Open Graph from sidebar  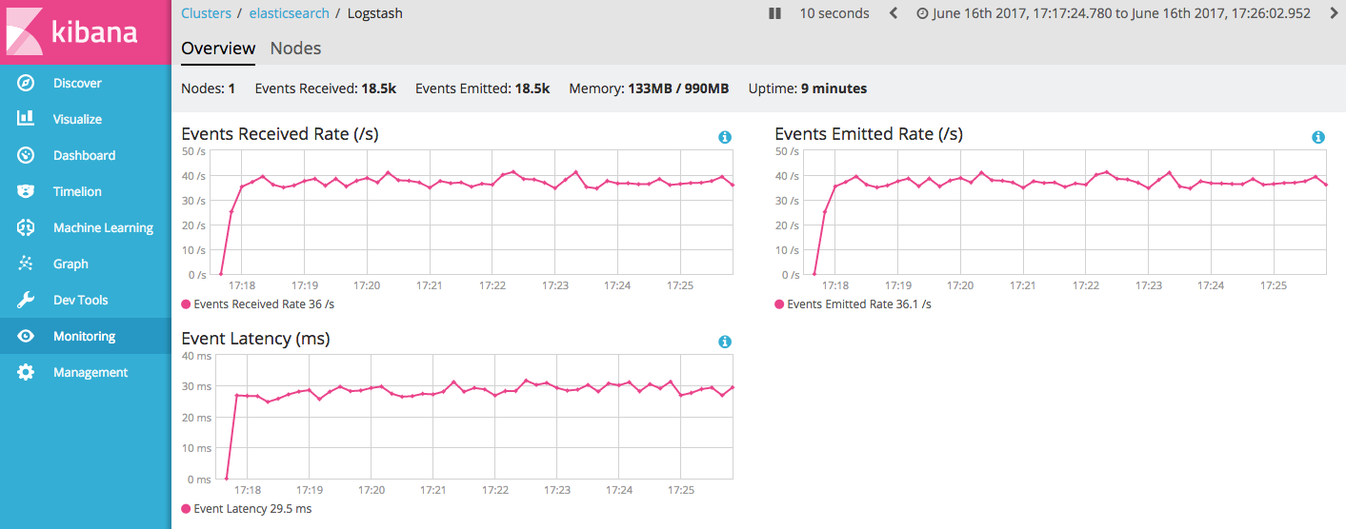pos(86,264)
